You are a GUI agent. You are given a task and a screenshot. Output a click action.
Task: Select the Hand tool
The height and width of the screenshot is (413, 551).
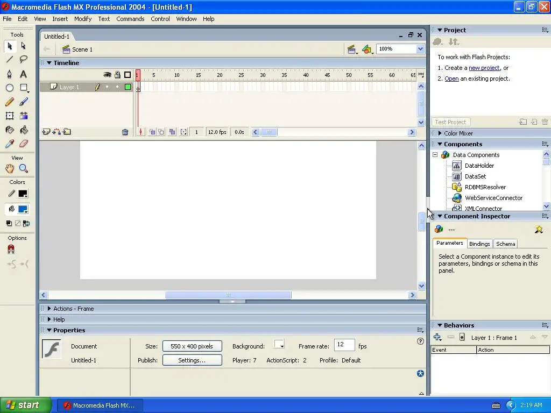click(x=10, y=168)
